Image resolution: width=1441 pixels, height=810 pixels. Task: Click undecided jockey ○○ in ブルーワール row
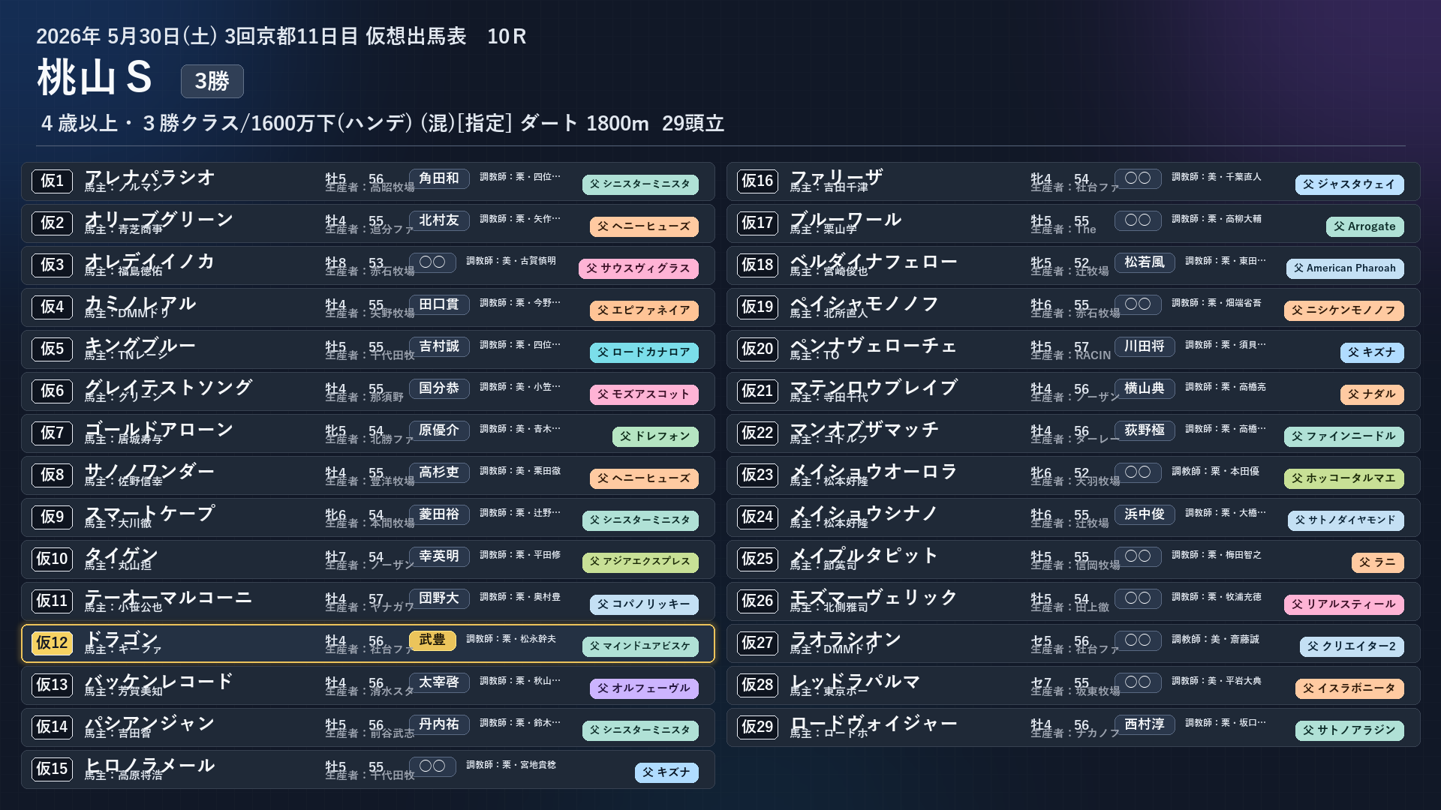(x=1138, y=220)
